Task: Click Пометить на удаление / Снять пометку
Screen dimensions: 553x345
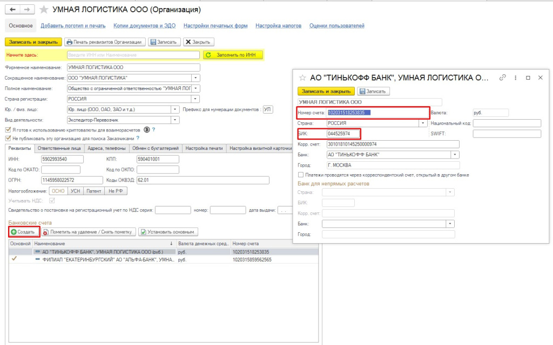Action: tap(89, 232)
